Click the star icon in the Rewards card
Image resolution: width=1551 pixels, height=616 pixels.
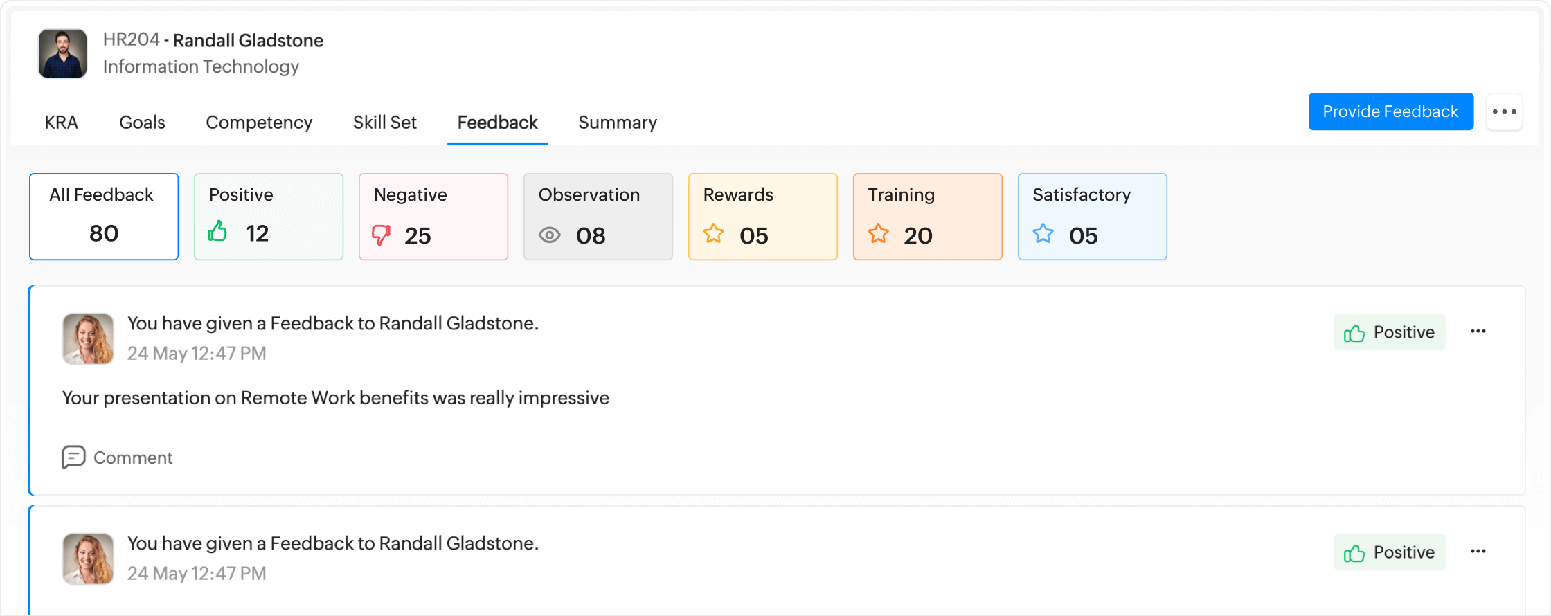click(714, 235)
